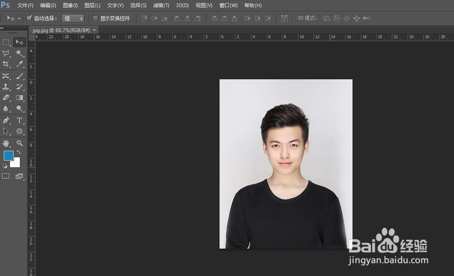454x276 pixels.
Task: Click Align Left Edges button
Action: 178,18
